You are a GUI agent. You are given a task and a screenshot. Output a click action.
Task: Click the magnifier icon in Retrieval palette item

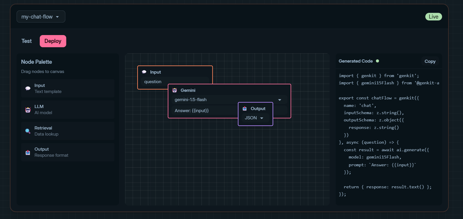28,131
